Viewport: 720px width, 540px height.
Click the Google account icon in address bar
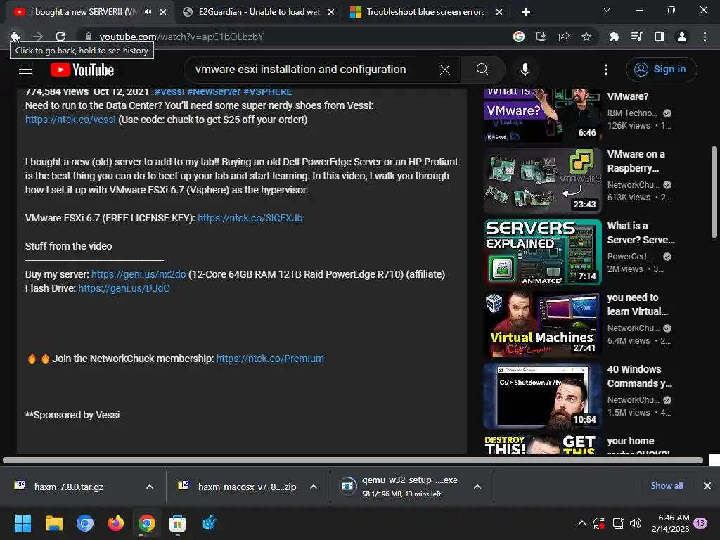tap(519, 37)
